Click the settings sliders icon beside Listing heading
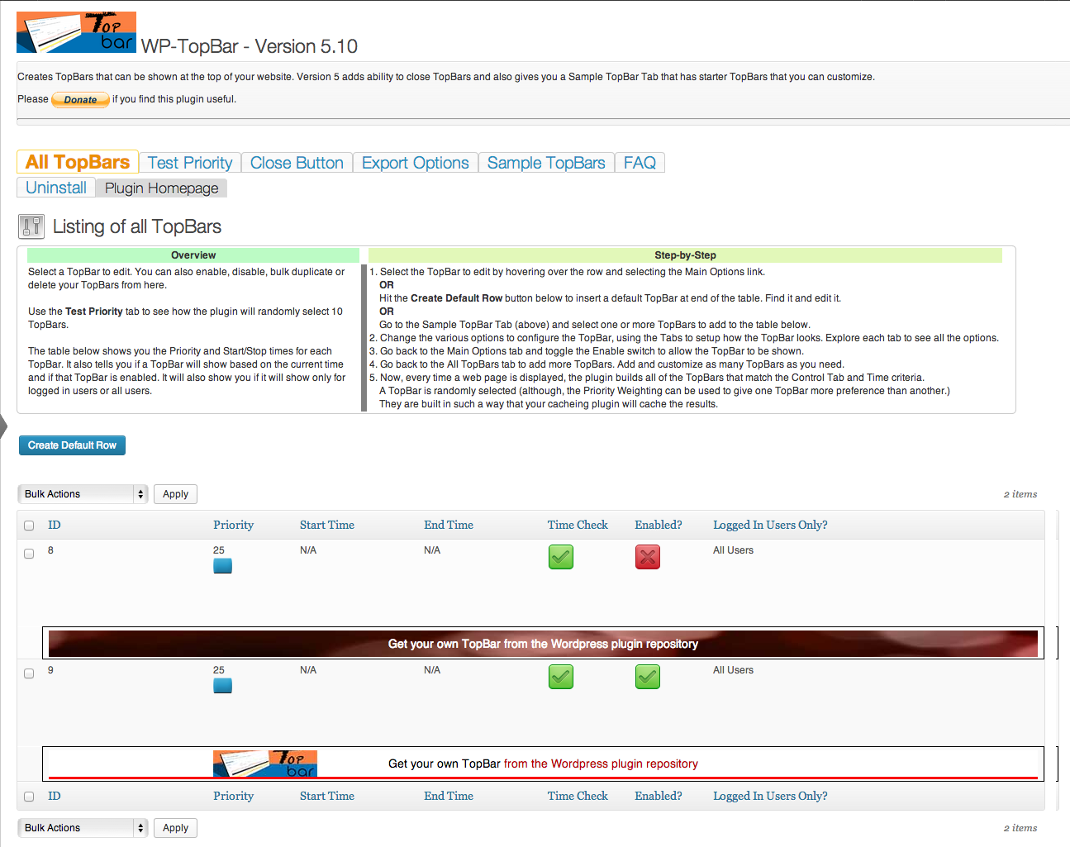1070x847 pixels. [31, 226]
